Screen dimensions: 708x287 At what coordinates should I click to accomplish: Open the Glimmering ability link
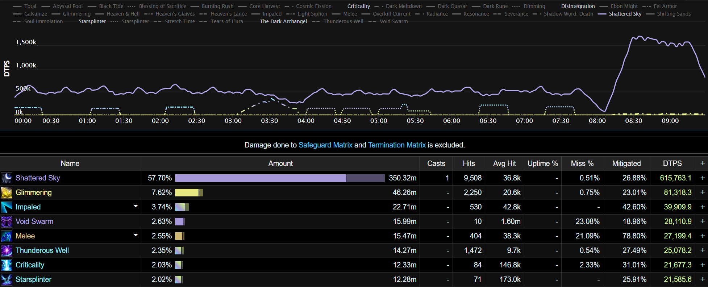tap(34, 192)
